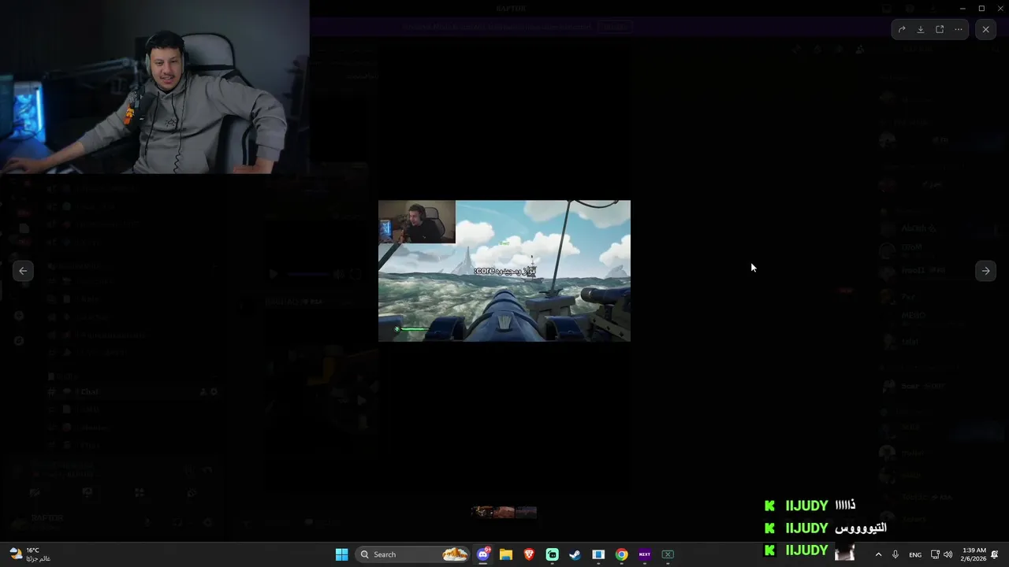The height and width of the screenshot is (567, 1009).
Task: Click the microphone tray icon
Action: point(895,554)
